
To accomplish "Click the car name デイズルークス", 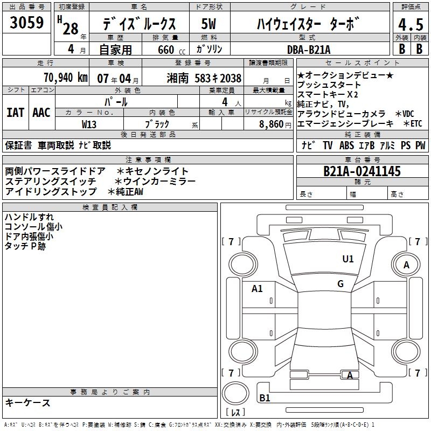I will click(140, 24).
